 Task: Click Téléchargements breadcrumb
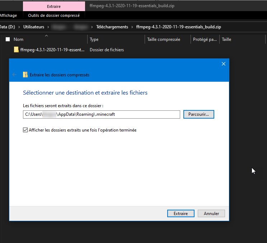(x=112, y=27)
